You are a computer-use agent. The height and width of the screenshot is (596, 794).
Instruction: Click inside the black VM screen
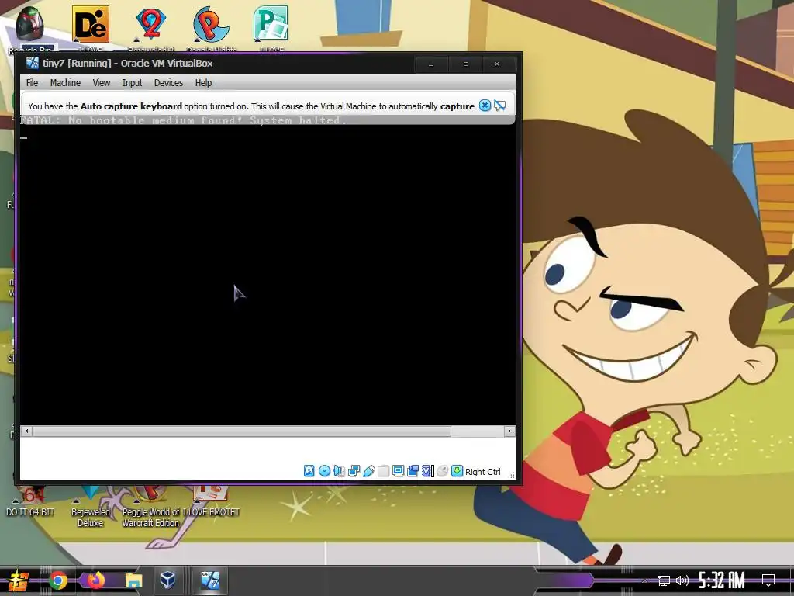click(x=268, y=274)
